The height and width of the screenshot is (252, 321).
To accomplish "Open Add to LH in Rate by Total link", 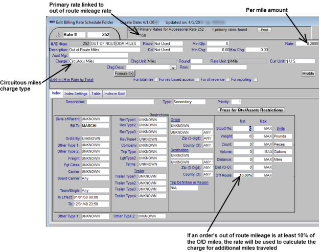I will (72, 80).
